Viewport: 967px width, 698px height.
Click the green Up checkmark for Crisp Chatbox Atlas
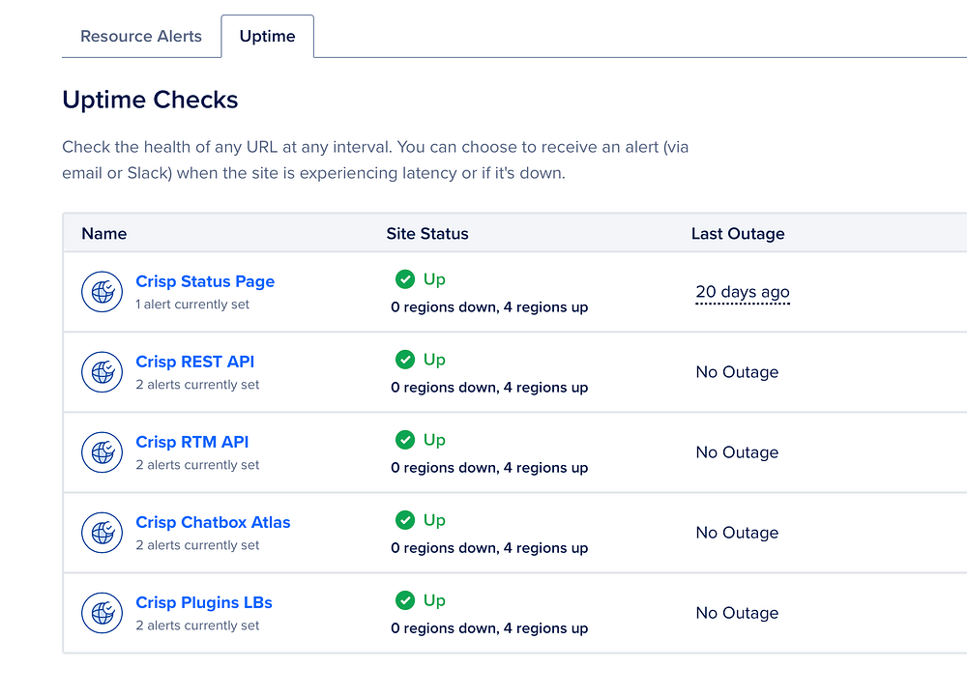click(405, 520)
